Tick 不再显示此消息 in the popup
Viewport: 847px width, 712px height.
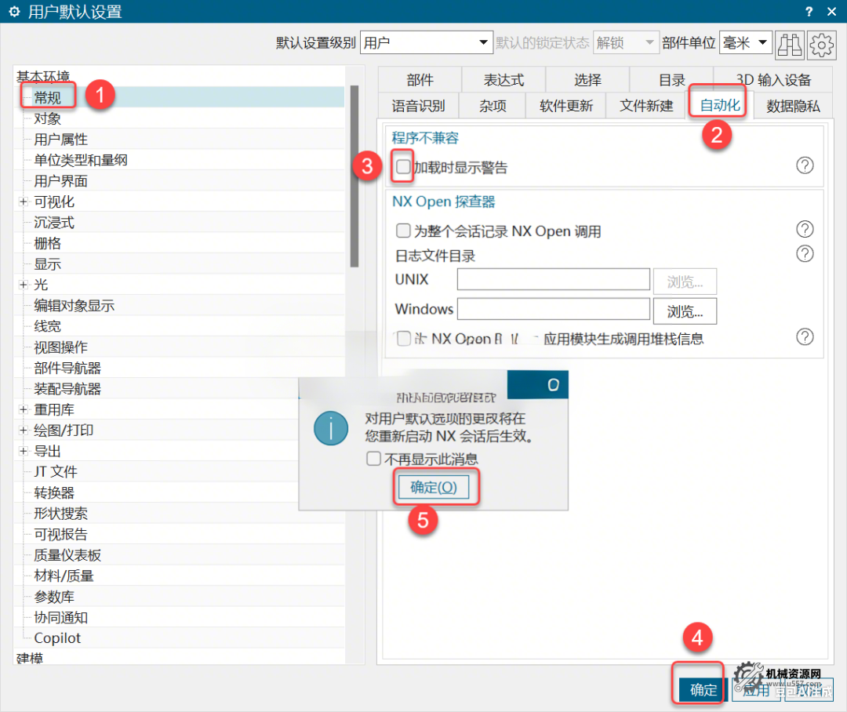click(374, 459)
